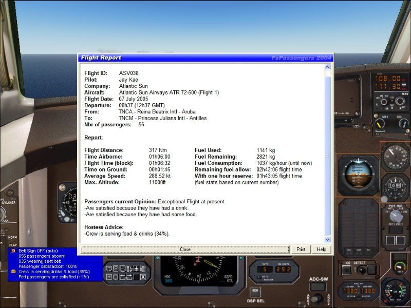Click the left NAV radio tuning knob
Viewport: 411px width, 308px height.
point(384,102)
